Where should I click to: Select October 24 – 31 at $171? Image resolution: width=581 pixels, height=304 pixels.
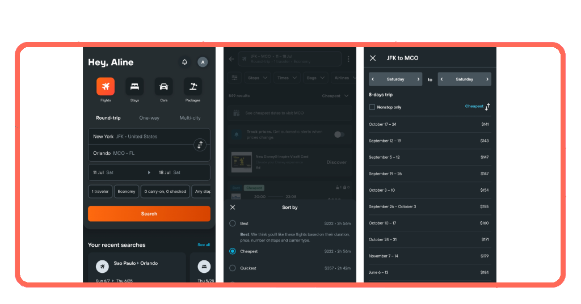coord(429,239)
